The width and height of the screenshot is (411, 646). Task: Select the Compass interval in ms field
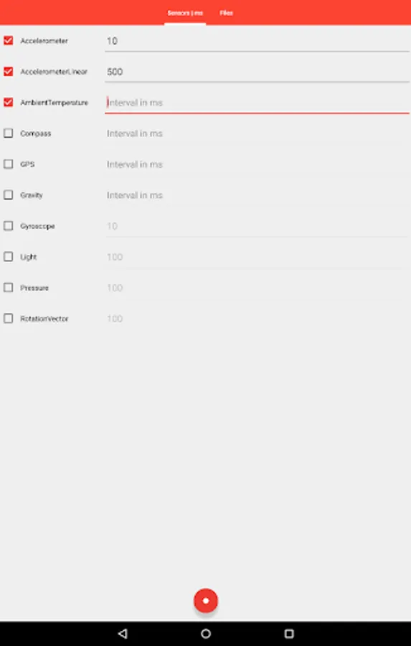(257, 134)
